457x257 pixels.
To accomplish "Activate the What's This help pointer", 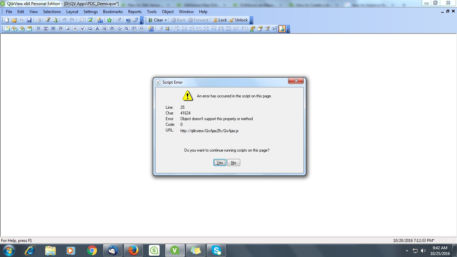I will (x=135, y=20).
